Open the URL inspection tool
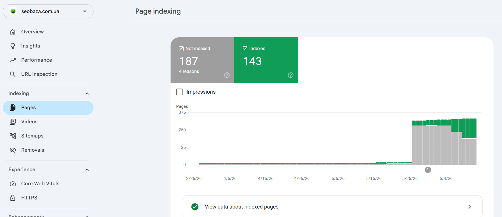 48,74
